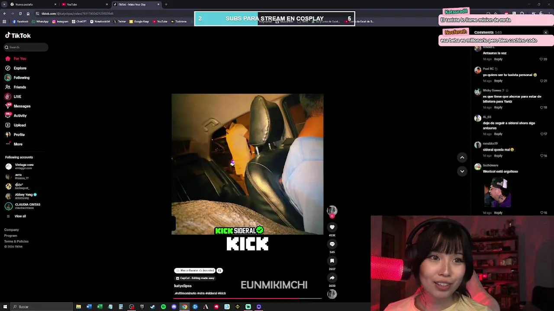This screenshot has width=554, height=311.
Task: Close the Comments panel
Action: click(546, 32)
